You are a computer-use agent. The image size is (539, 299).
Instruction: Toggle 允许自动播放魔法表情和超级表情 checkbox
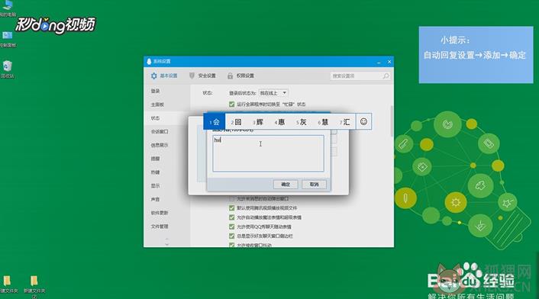click(x=231, y=217)
